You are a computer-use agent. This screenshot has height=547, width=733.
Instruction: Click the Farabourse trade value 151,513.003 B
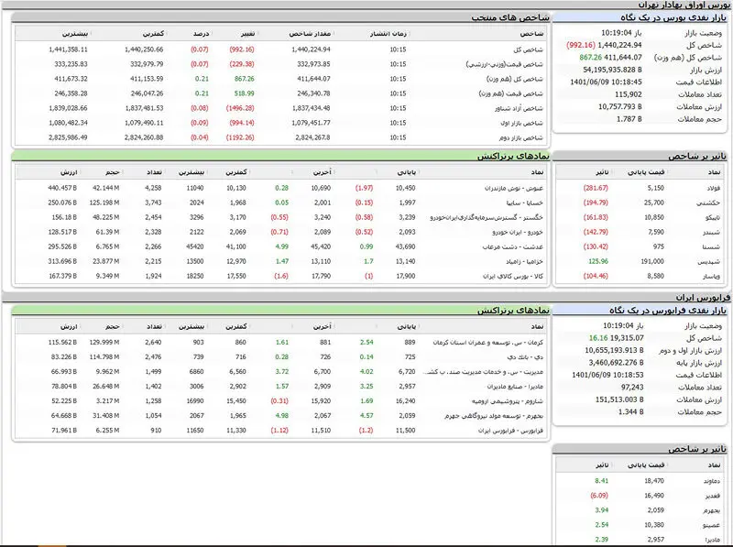(619, 399)
